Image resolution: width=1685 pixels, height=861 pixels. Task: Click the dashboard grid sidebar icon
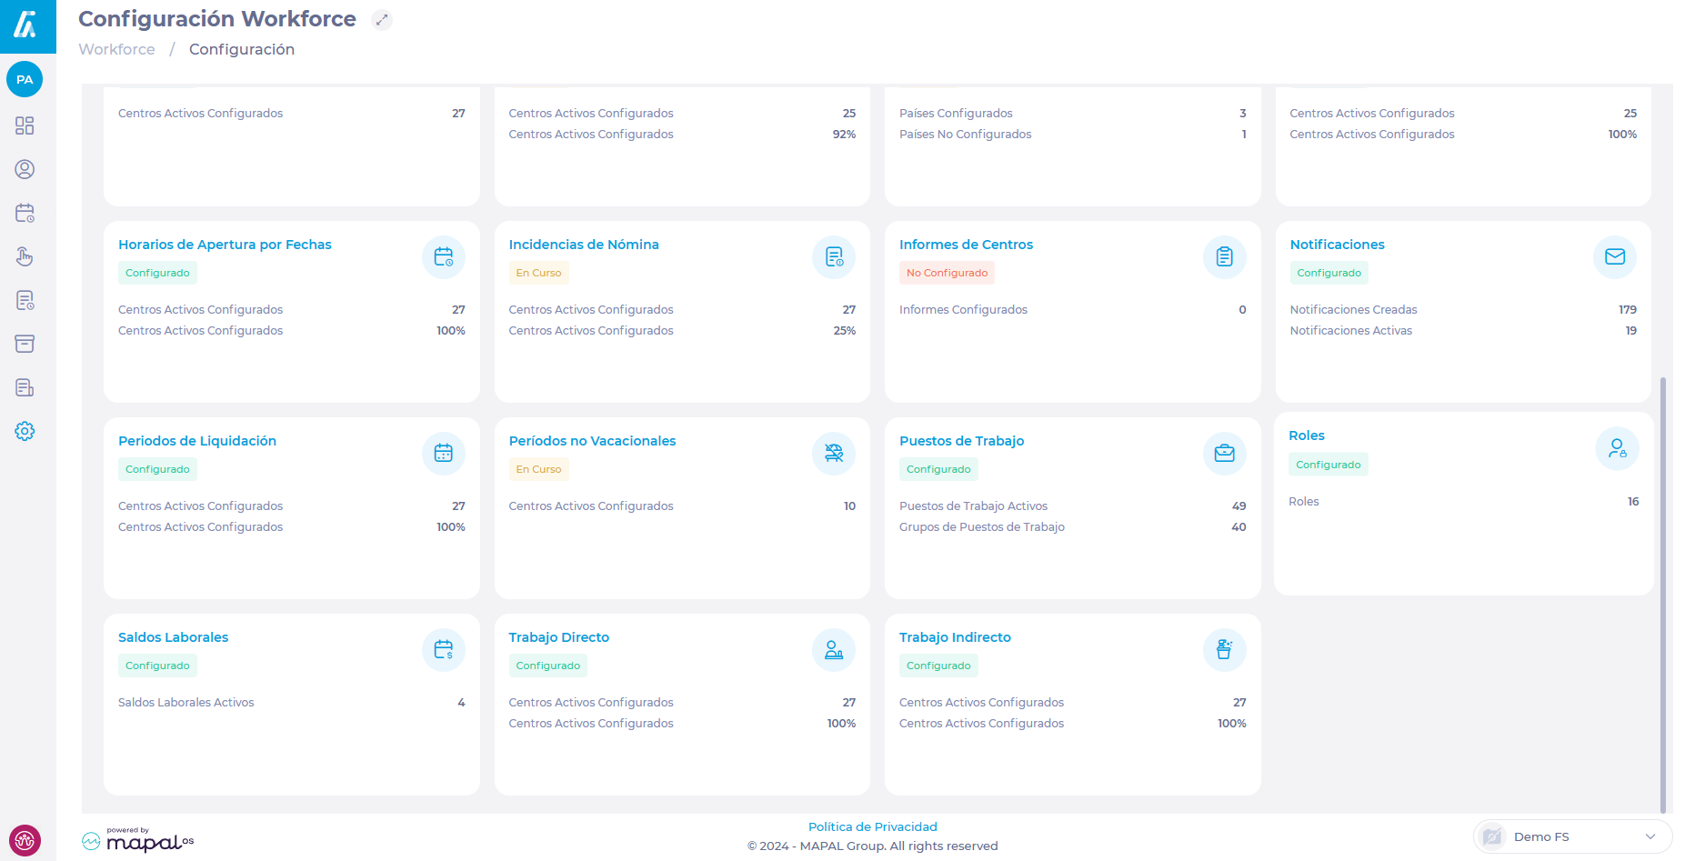(x=25, y=125)
